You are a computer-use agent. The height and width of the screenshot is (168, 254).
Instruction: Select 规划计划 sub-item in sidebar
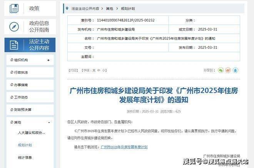click(25, 145)
